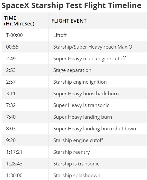The image size is (147, 180).
Task: Click the Stage separation event
Action: [x=72, y=70]
